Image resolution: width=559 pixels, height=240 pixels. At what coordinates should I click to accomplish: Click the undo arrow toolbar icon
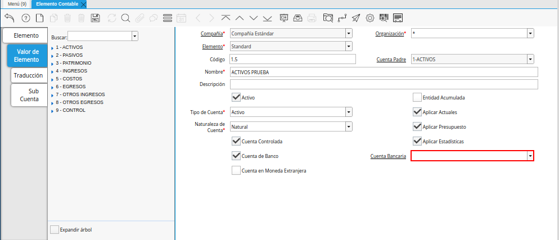[9, 18]
